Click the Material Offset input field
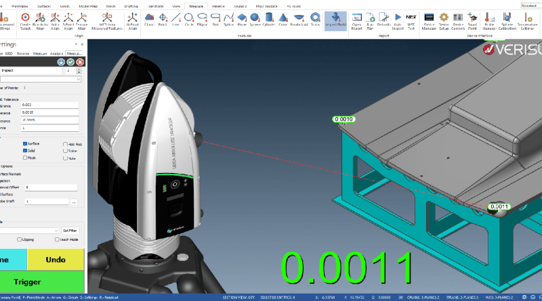542x301 pixels. click(x=51, y=187)
